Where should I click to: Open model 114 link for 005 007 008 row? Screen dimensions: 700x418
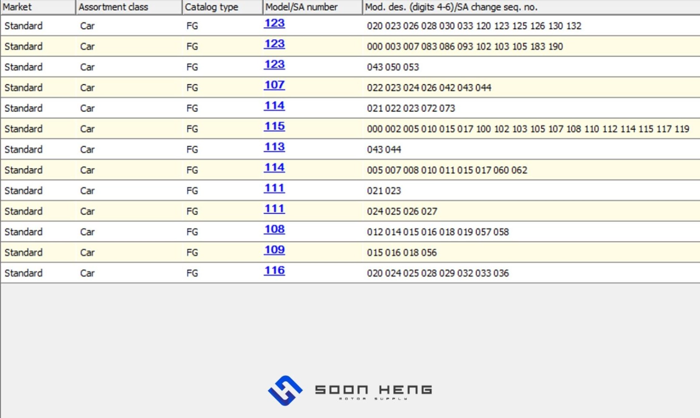click(274, 168)
